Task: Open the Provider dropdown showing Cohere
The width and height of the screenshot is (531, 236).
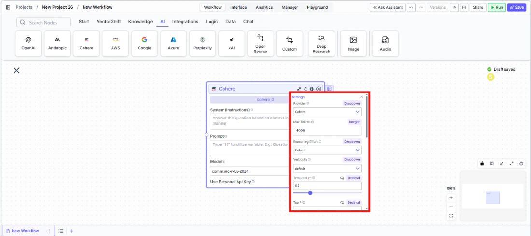Action: [327, 112]
